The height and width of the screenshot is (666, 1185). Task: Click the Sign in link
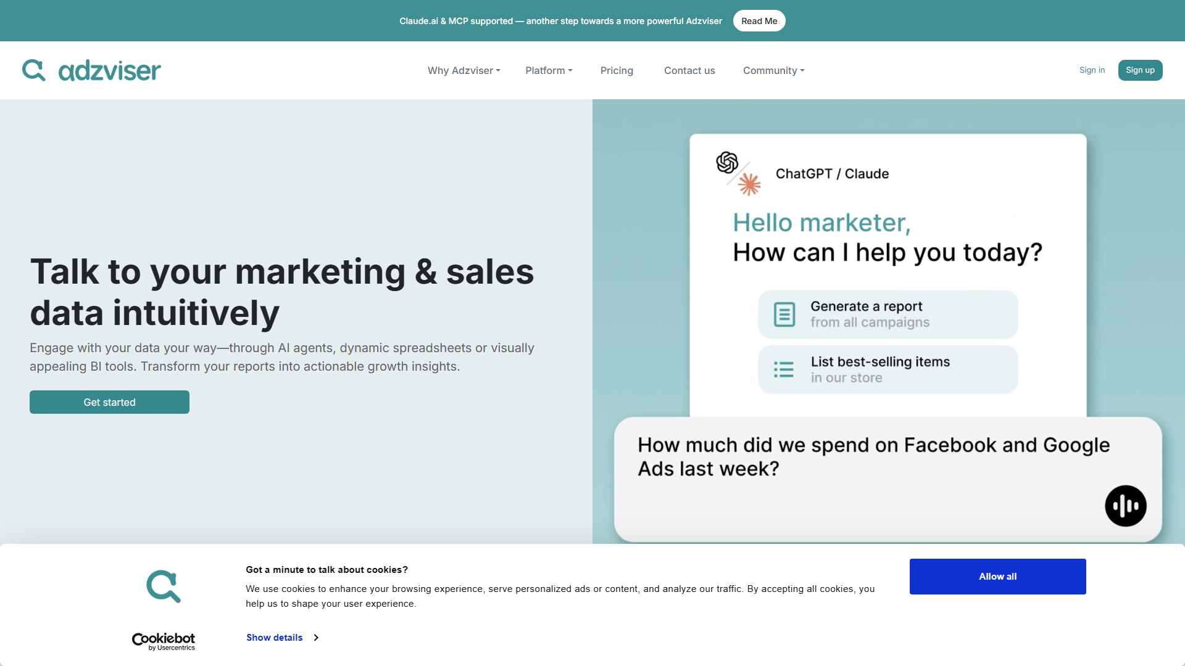click(x=1092, y=70)
